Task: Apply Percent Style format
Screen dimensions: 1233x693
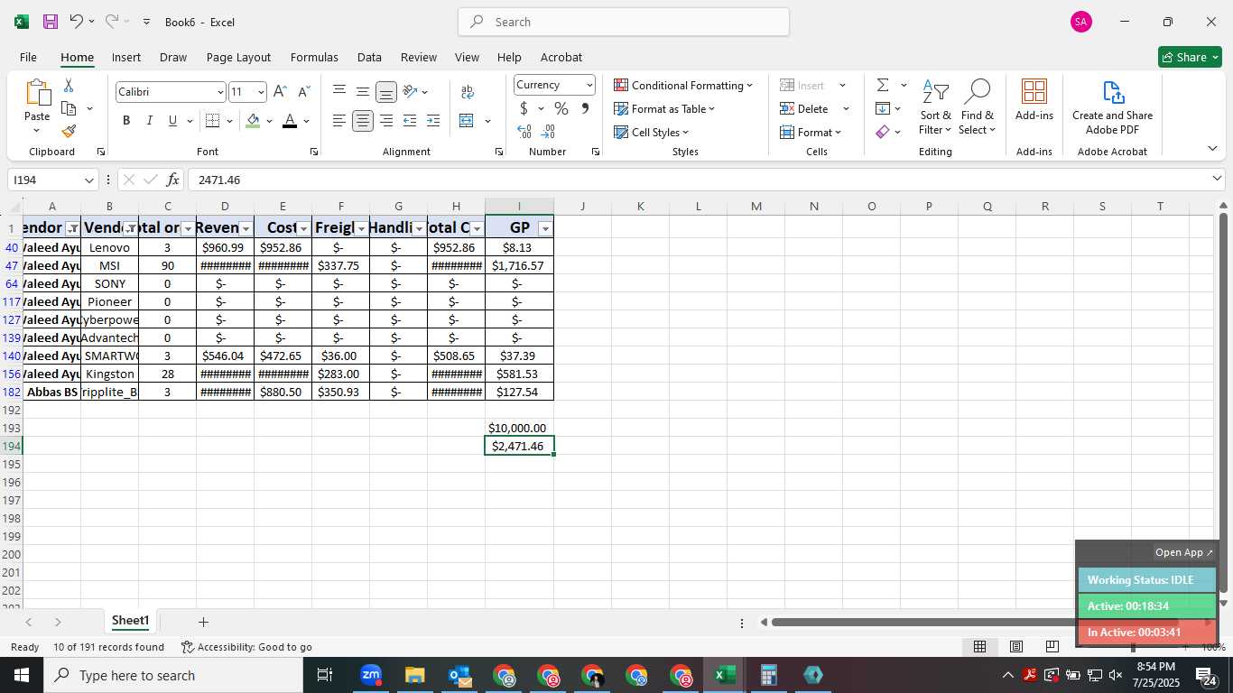Action: pyautogui.click(x=561, y=108)
